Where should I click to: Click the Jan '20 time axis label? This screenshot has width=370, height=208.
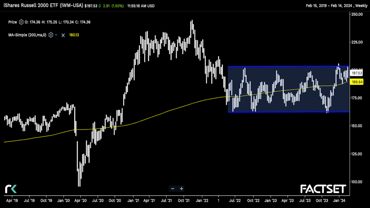pyautogui.click(x=64, y=201)
